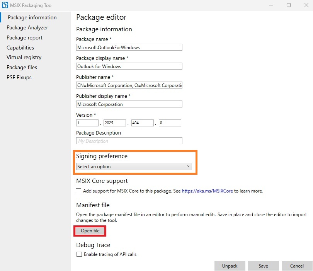Click the Package Description field
The image size is (313, 271).
[129, 141]
